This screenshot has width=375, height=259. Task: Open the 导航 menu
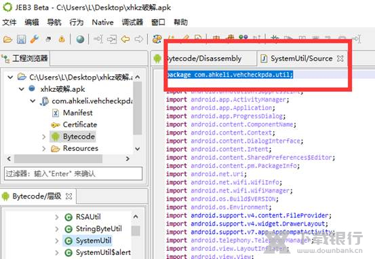point(54,22)
